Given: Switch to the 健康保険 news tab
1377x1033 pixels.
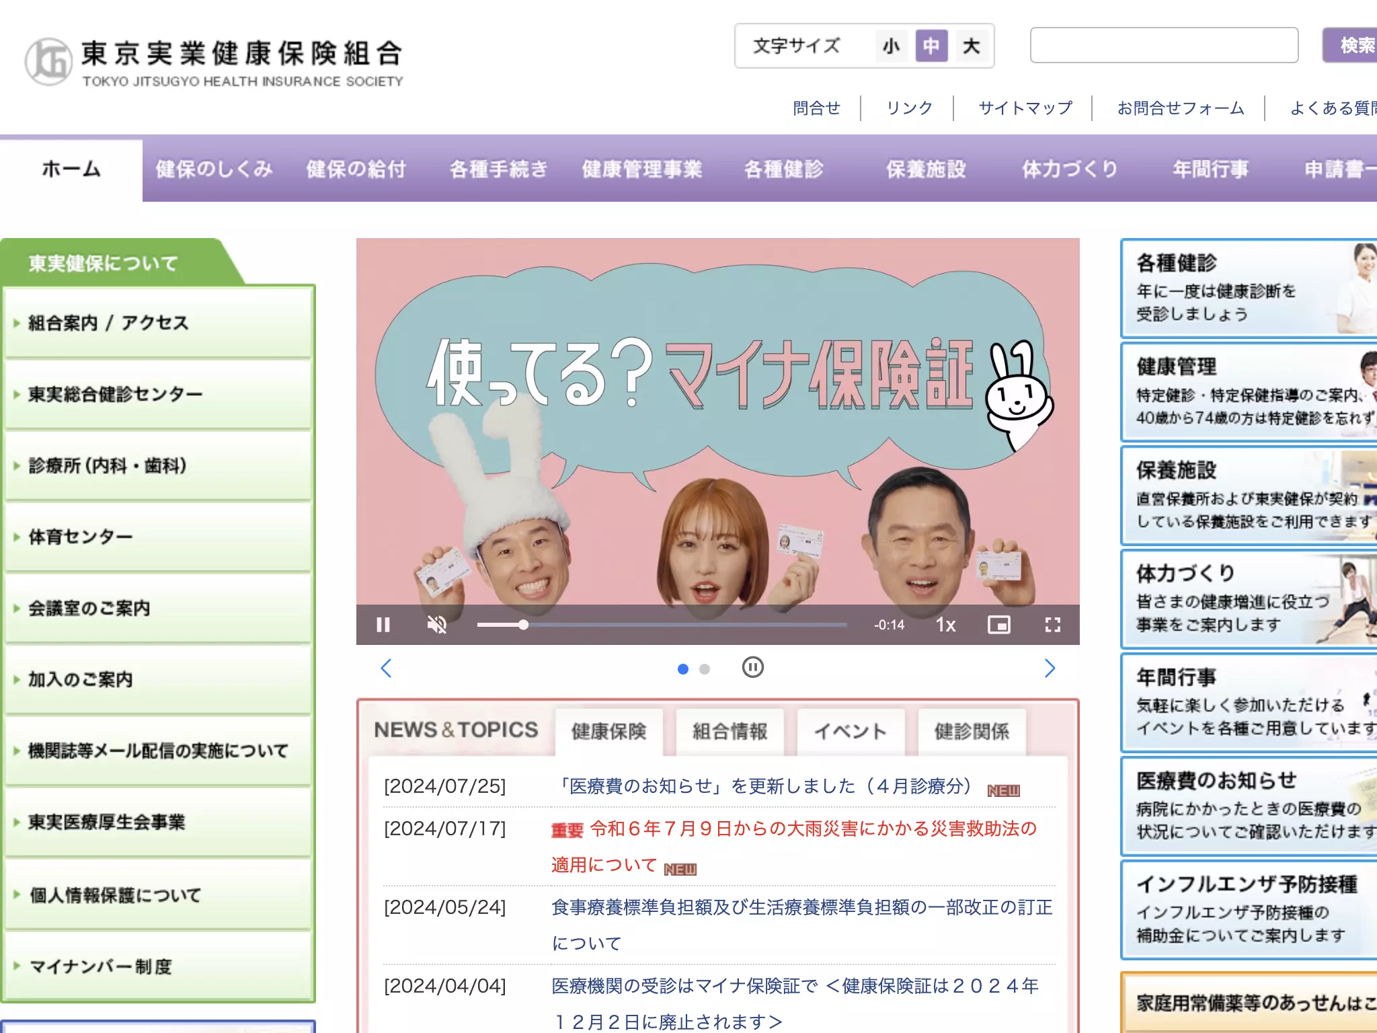Looking at the screenshot, I should [608, 731].
